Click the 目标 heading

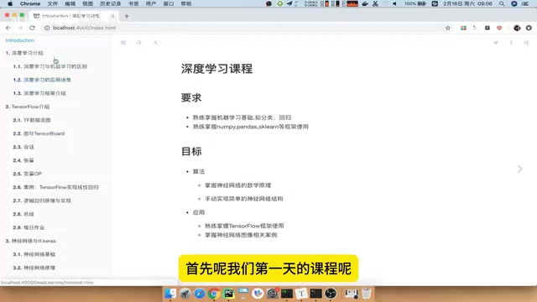tap(191, 151)
